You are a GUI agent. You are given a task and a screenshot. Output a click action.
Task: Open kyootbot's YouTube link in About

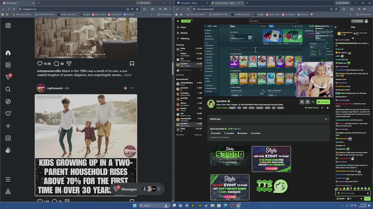[x=242, y=133]
